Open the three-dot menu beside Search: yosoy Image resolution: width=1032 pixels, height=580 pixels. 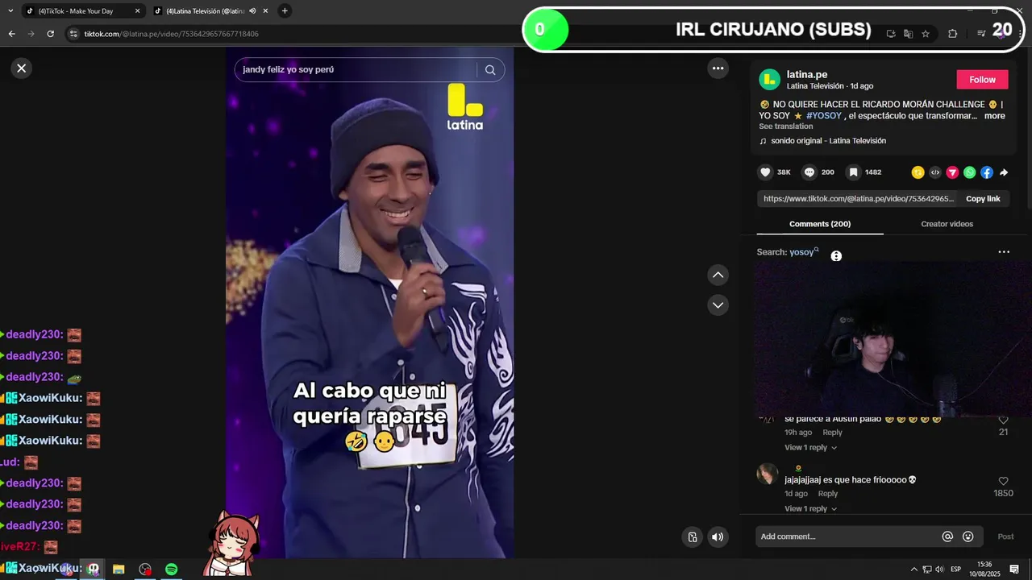pyautogui.click(x=1004, y=252)
